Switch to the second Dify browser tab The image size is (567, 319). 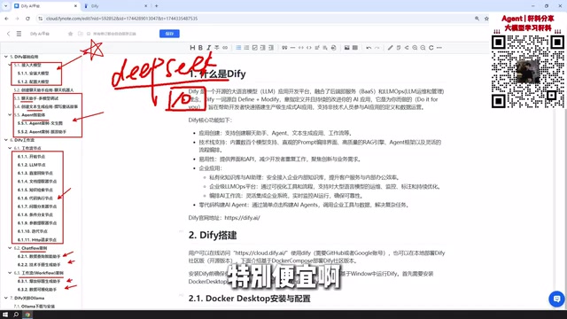115,6
